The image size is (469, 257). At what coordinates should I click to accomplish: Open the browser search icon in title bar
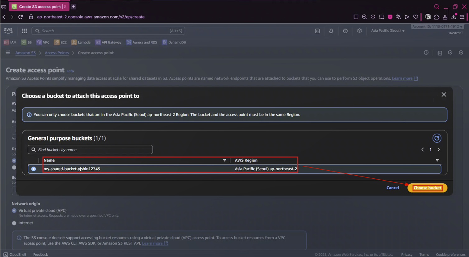click(x=437, y=7)
